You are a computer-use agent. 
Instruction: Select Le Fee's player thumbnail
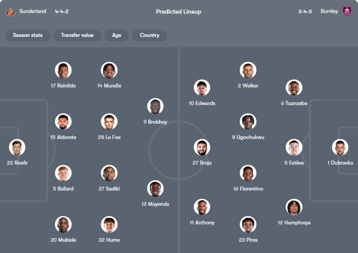(x=109, y=122)
